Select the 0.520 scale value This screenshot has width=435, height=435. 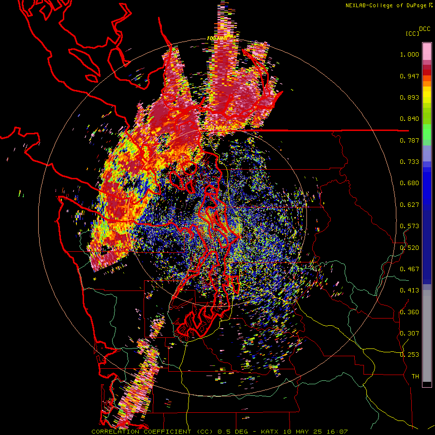[409, 247]
